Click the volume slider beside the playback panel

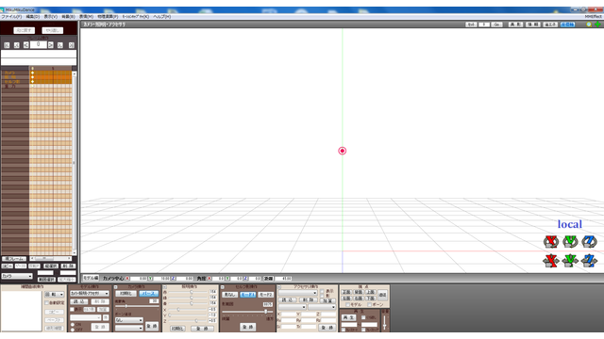point(384,322)
